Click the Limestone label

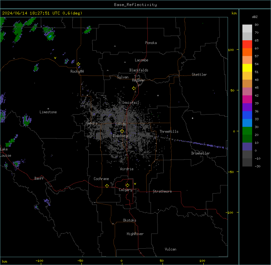[48, 112]
